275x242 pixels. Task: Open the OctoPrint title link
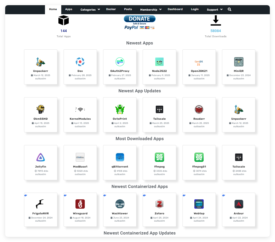click(120, 119)
